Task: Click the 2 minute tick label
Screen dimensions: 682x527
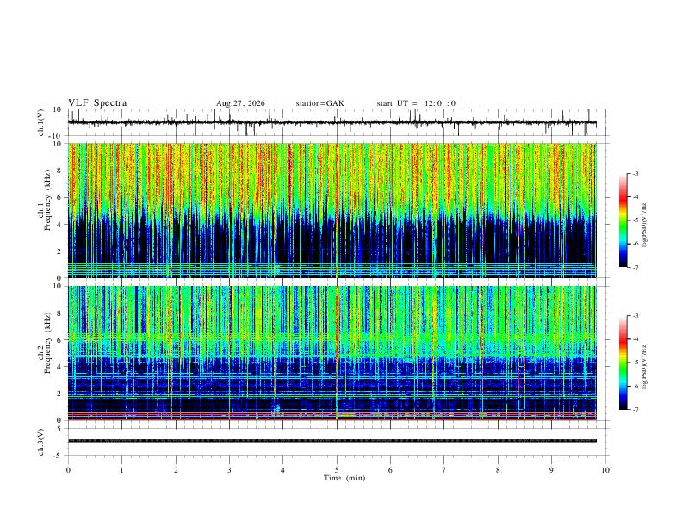Action: (176, 470)
